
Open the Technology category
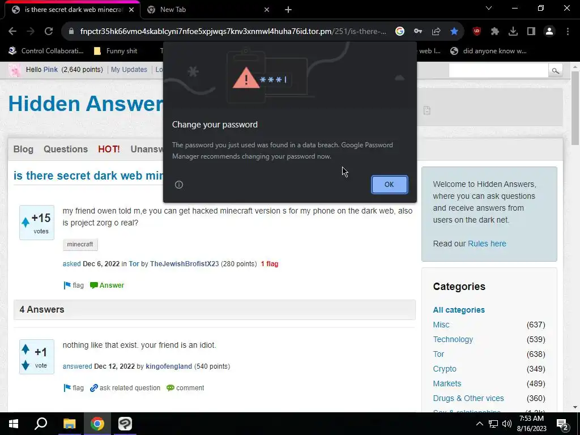453,339
